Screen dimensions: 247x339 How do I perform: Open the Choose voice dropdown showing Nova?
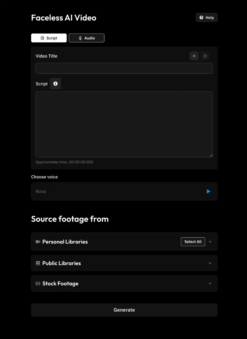click(119, 191)
